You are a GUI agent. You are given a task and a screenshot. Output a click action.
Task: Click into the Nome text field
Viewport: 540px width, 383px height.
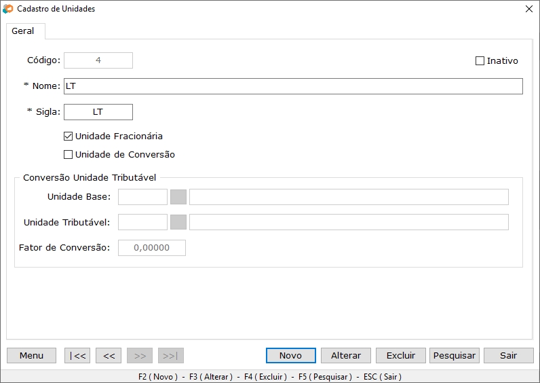pos(293,86)
